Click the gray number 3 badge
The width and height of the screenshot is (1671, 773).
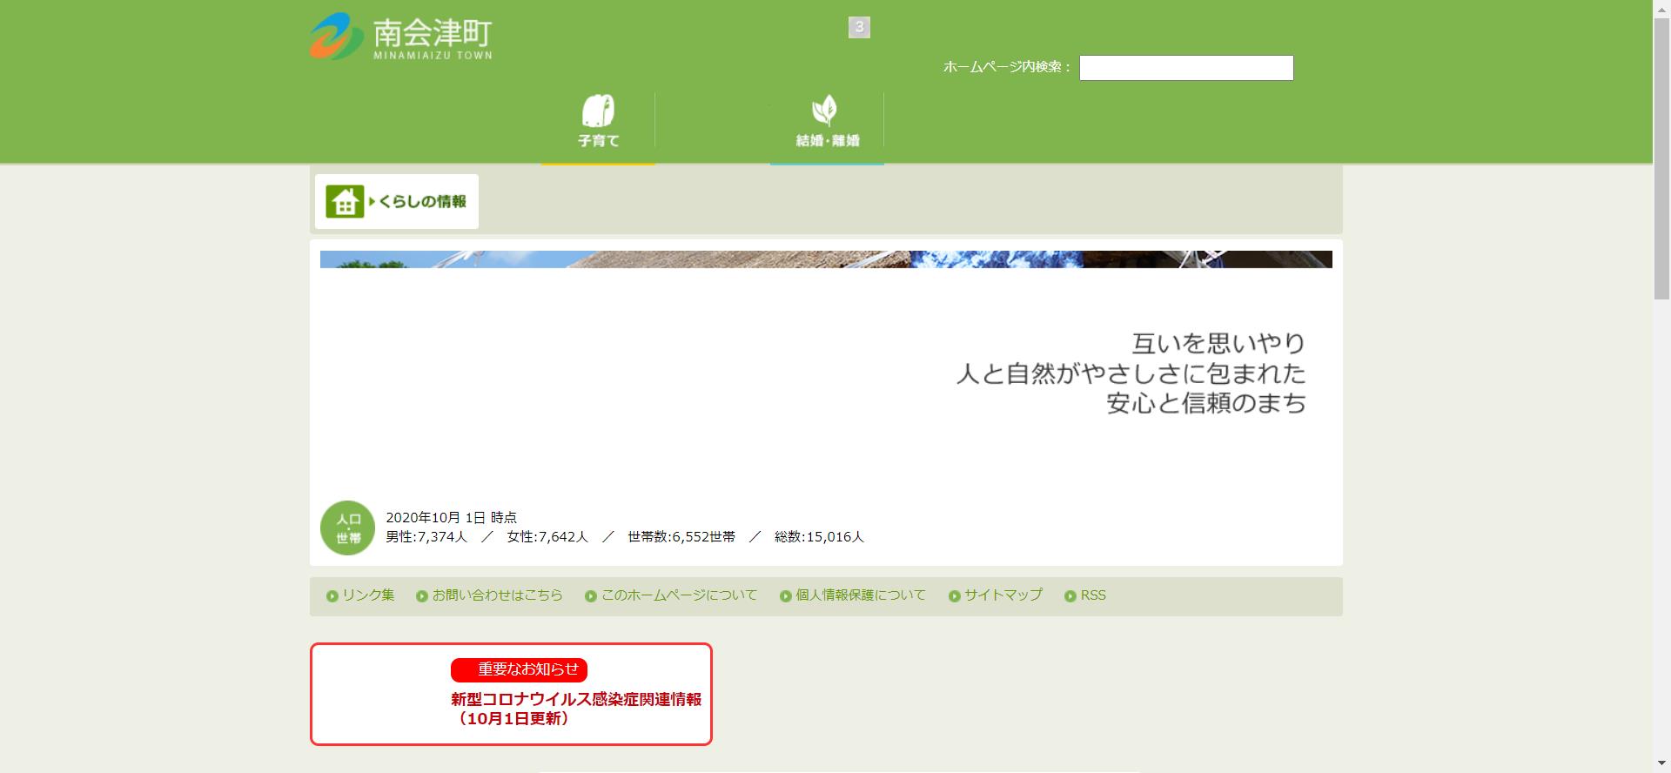859,28
